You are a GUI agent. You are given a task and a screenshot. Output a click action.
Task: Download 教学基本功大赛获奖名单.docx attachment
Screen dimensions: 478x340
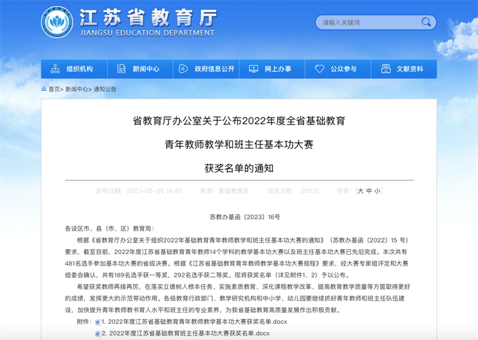tap(195, 321)
